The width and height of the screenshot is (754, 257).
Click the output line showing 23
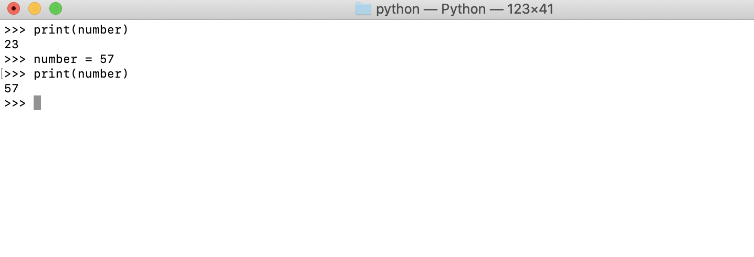(12, 45)
